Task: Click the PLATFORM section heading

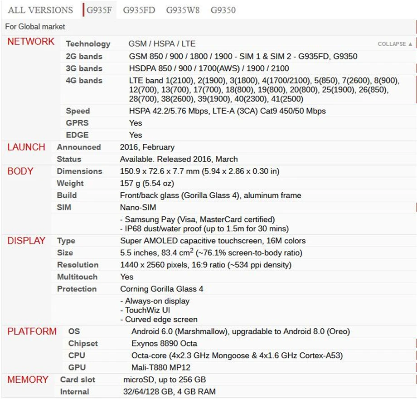Action: pos(32,331)
